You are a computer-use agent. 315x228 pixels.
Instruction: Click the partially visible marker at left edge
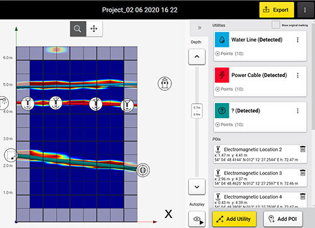tap(4, 103)
